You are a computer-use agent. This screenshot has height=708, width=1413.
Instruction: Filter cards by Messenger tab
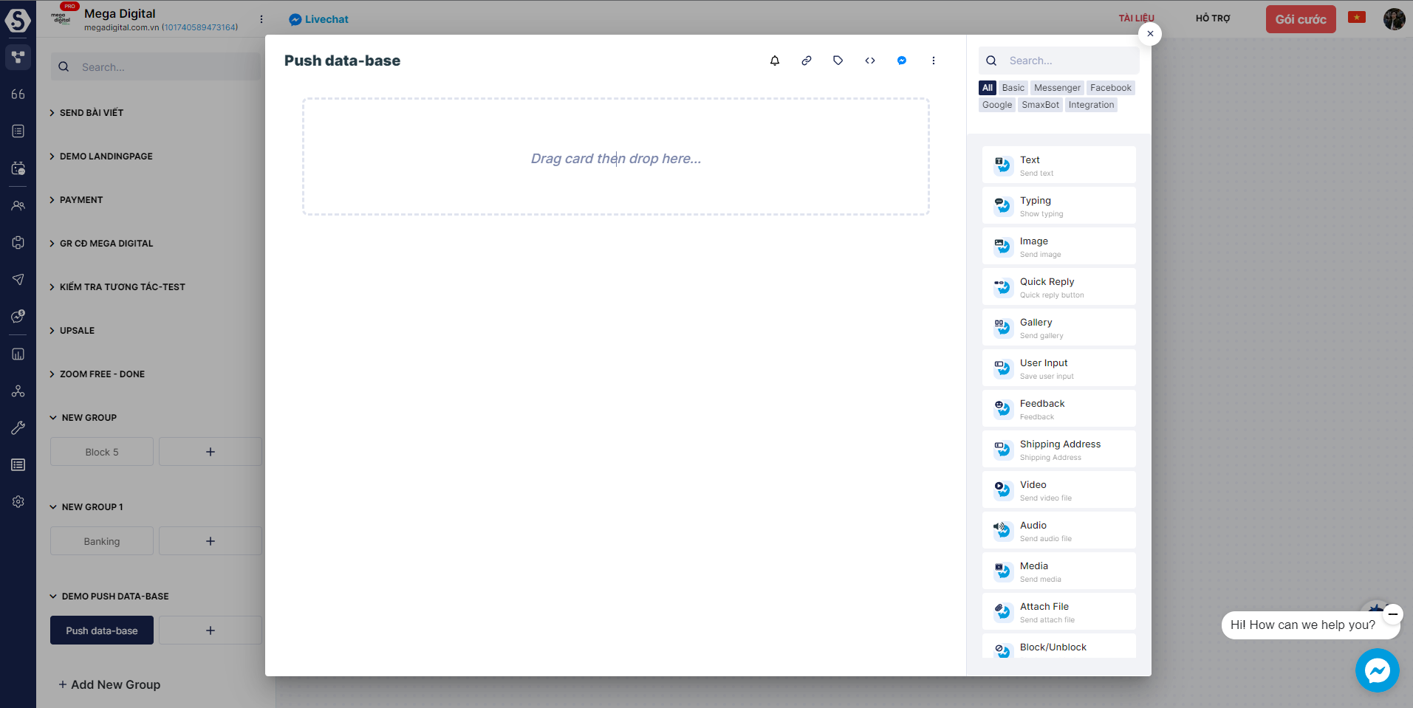[1056, 88]
